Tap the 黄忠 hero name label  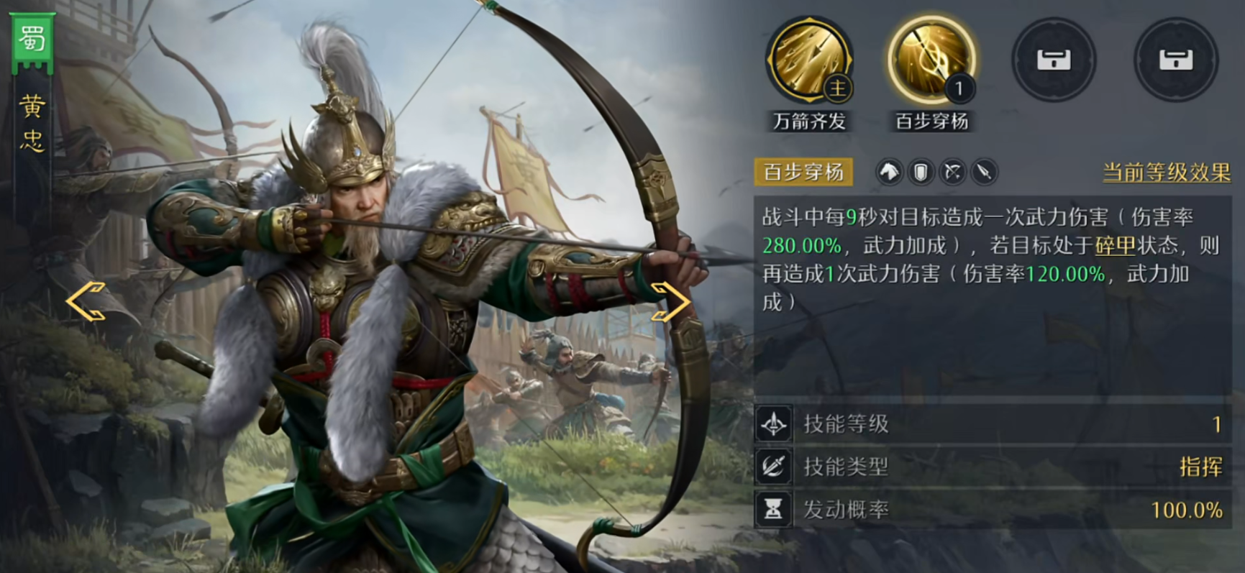[x=32, y=124]
